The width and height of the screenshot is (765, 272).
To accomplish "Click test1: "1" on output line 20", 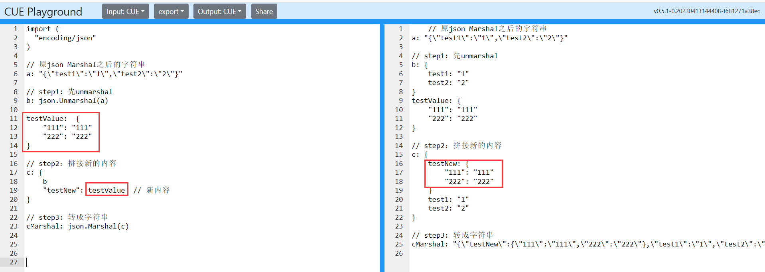I will (x=449, y=199).
